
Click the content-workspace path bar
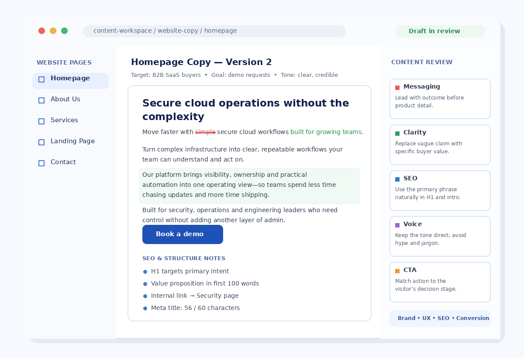click(x=214, y=31)
